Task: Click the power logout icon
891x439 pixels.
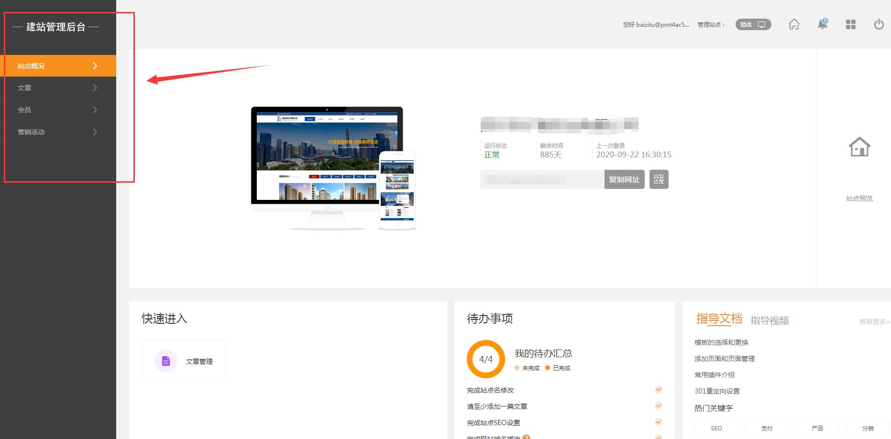Action: (x=879, y=24)
